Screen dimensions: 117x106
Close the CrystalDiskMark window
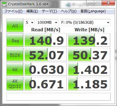point(108,3)
